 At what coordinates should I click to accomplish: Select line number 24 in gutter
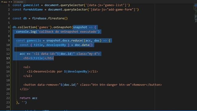pos(8,107)
